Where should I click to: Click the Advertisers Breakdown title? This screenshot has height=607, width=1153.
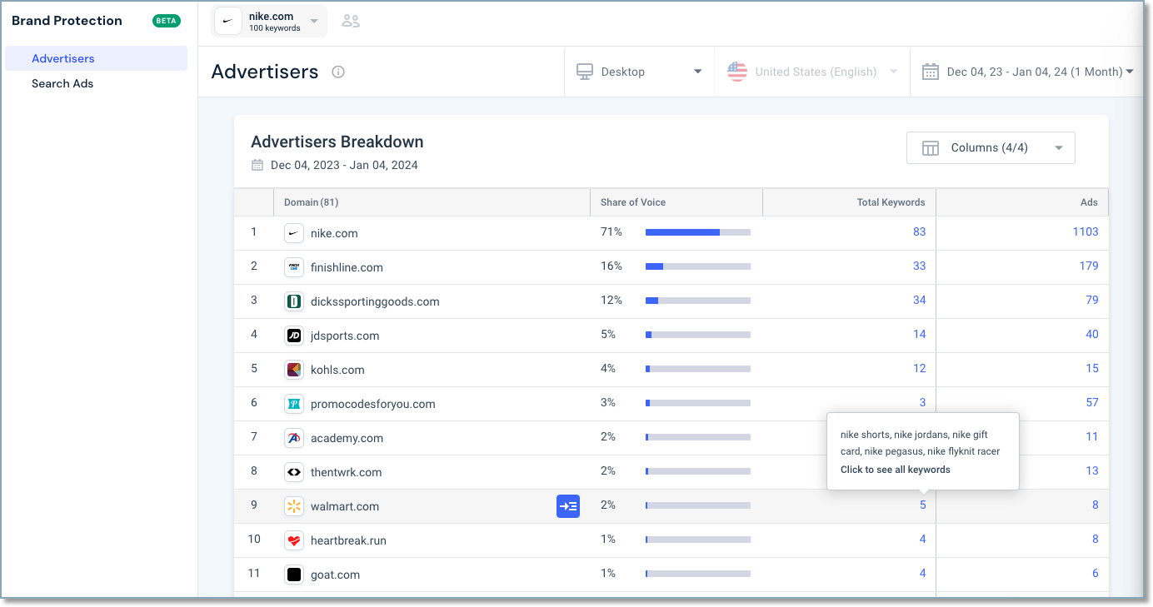pyautogui.click(x=337, y=142)
